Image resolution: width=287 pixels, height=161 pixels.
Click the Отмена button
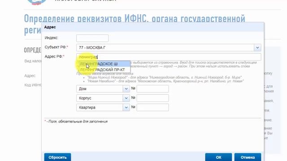248,157
